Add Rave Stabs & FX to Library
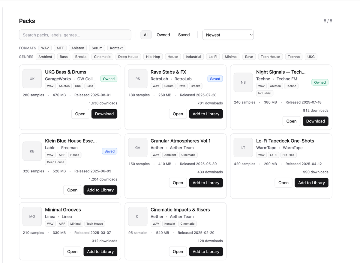This screenshot has width=360, height=263. [x=206, y=114]
